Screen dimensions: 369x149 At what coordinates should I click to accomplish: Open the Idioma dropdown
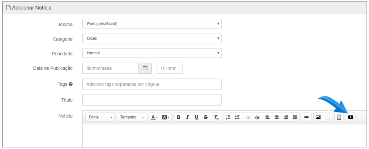(x=152, y=24)
